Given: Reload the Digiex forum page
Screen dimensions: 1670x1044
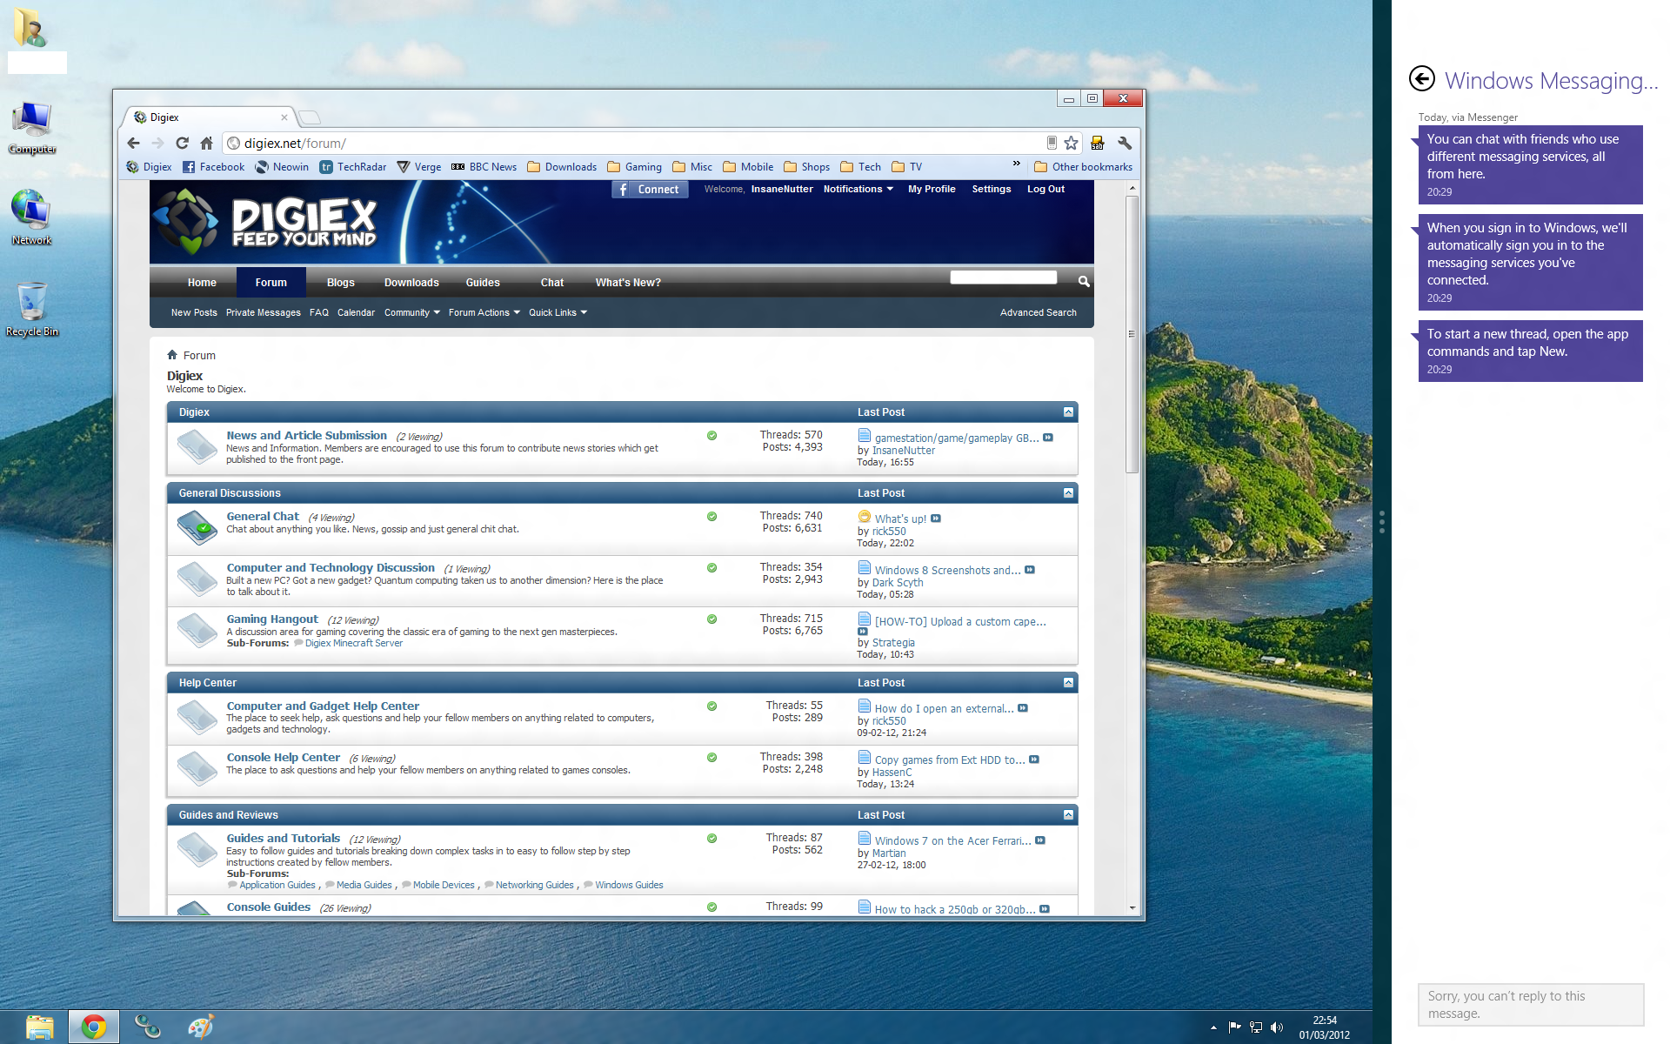Looking at the screenshot, I should coord(182,144).
